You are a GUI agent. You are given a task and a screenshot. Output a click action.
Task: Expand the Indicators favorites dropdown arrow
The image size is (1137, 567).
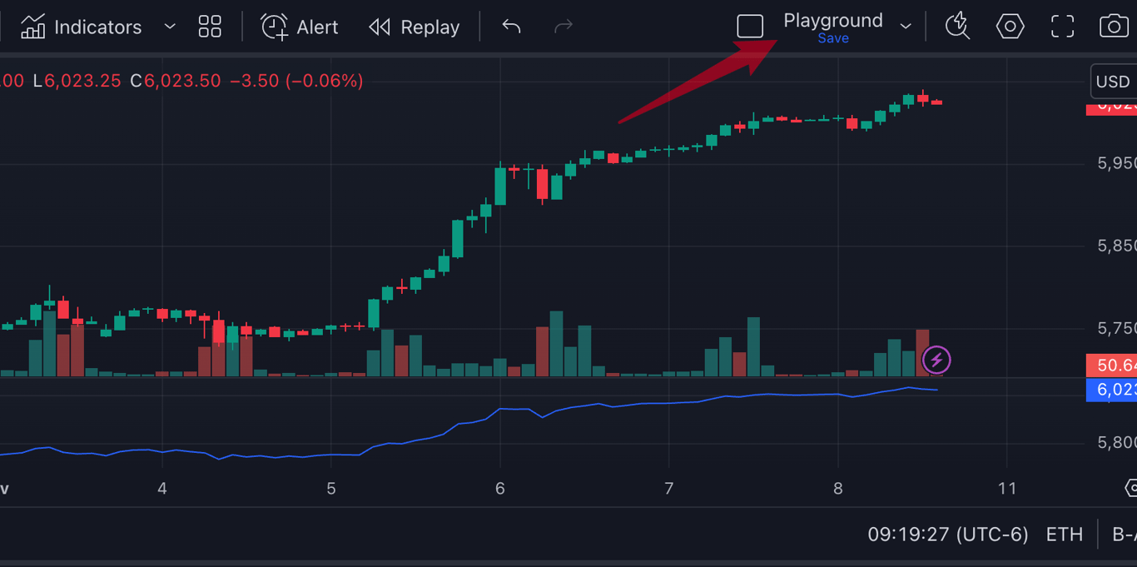(x=170, y=27)
